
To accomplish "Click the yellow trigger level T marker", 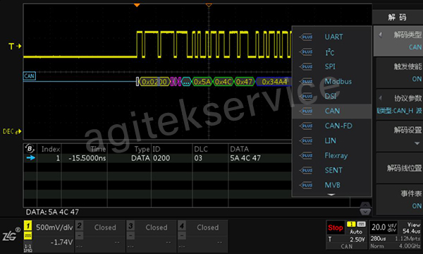I will 15,47.
